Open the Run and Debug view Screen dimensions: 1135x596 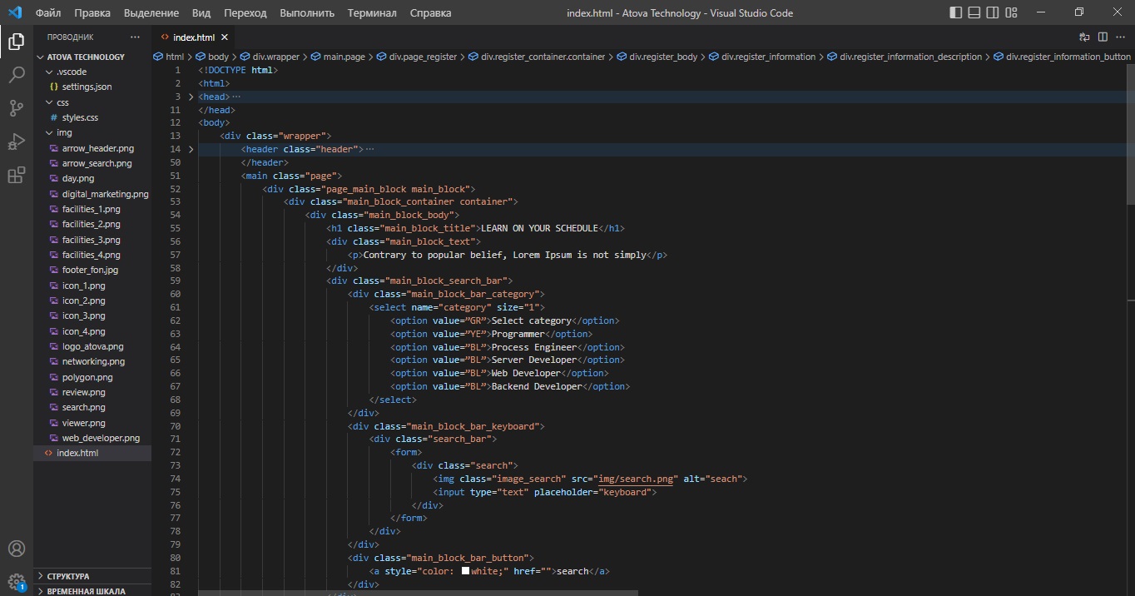(16, 142)
